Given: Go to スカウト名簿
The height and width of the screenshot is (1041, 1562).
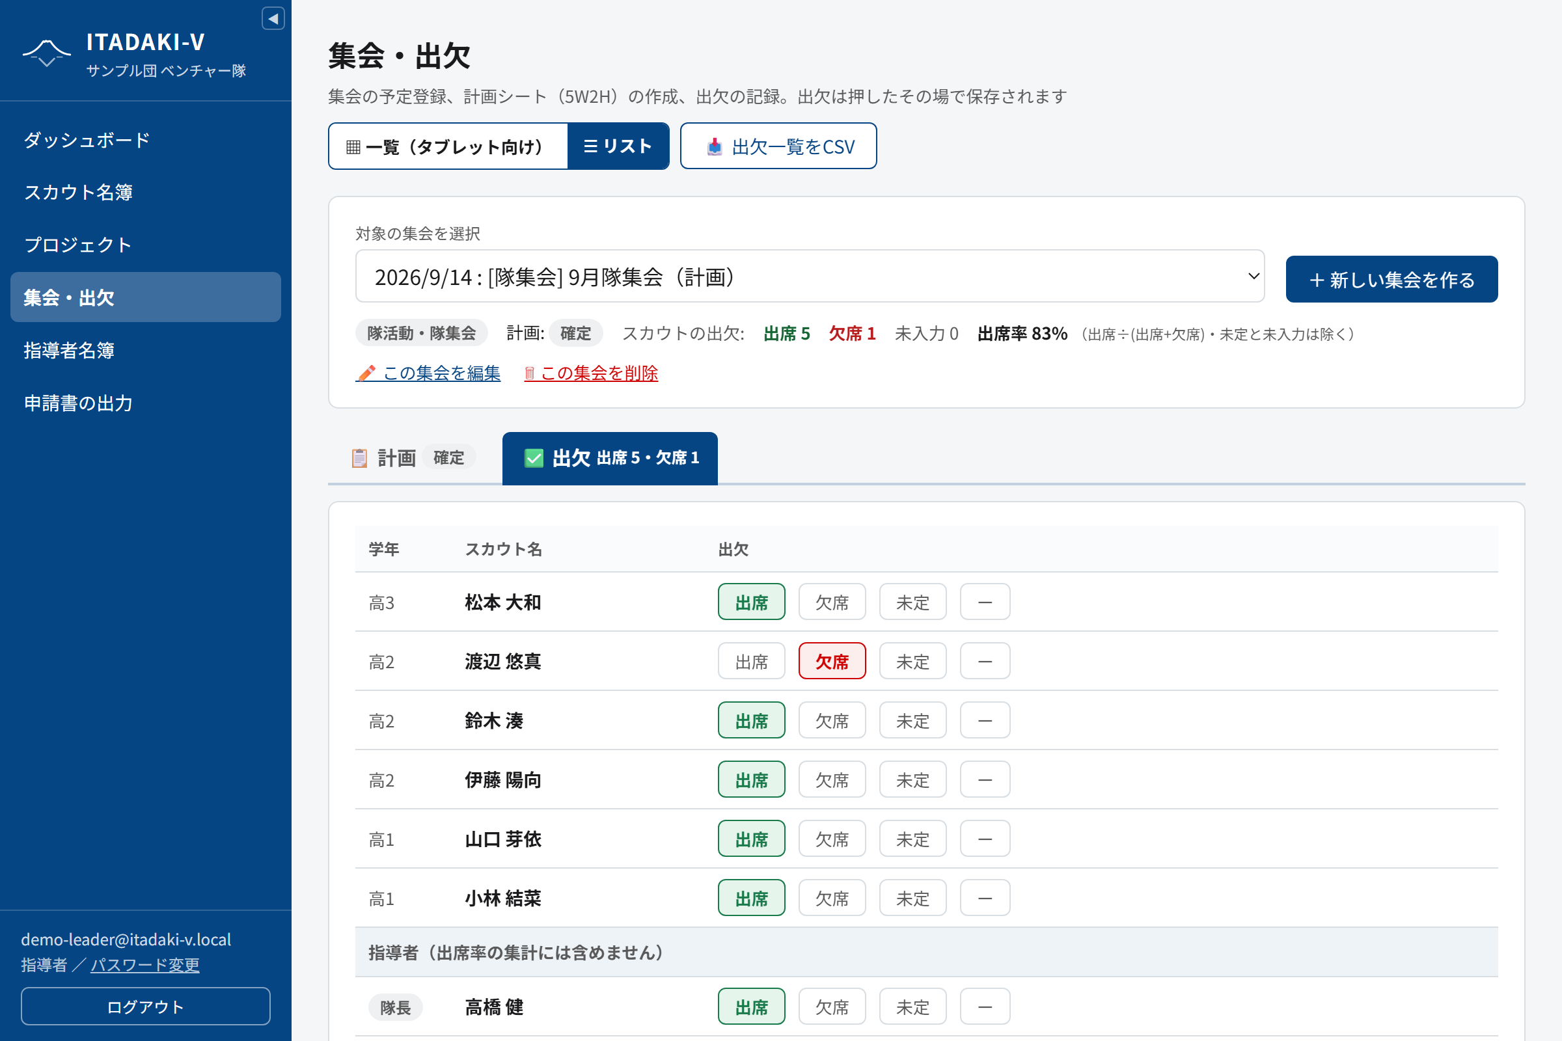Looking at the screenshot, I should click(x=145, y=193).
